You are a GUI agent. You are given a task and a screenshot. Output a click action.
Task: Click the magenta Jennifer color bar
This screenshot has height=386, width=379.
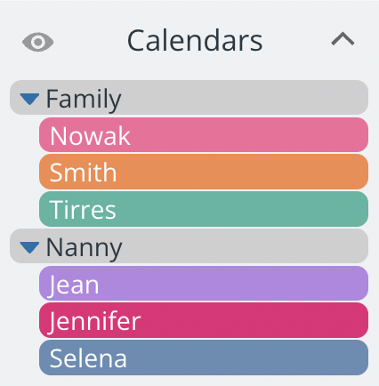[x=204, y=320]
